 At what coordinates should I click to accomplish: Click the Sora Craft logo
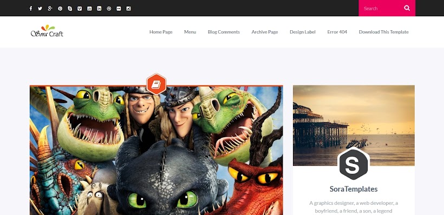47,31
